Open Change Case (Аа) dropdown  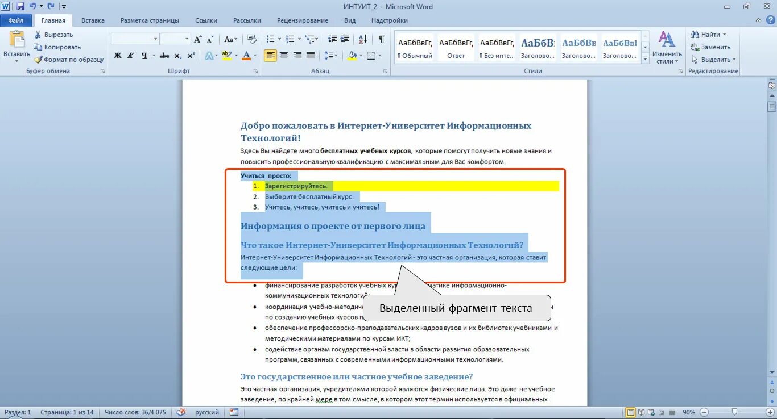coord(230,39)
